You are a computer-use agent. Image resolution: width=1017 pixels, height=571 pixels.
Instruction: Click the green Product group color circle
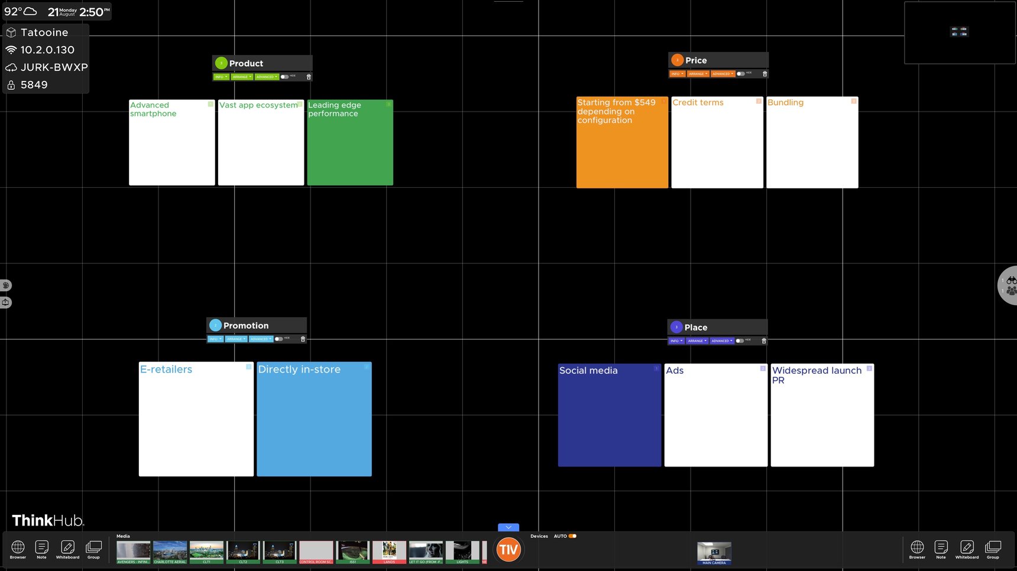pyautogui.click(x=221, y=63)
